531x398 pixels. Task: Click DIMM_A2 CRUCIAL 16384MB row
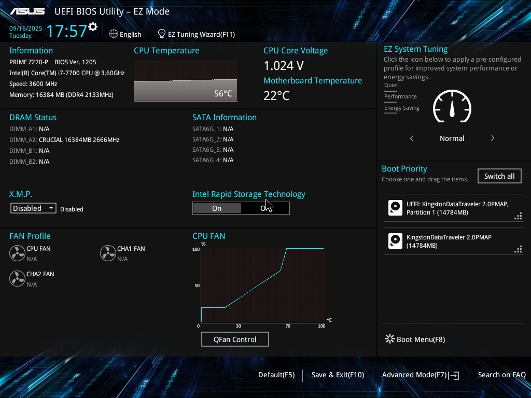(x=64, y=140)
